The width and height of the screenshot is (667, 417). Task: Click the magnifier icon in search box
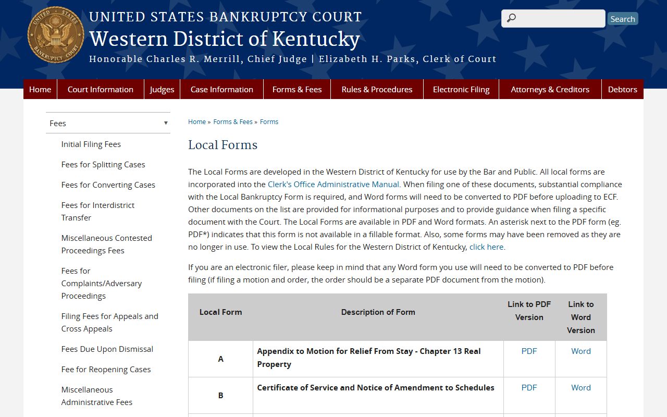coord(511,18)
